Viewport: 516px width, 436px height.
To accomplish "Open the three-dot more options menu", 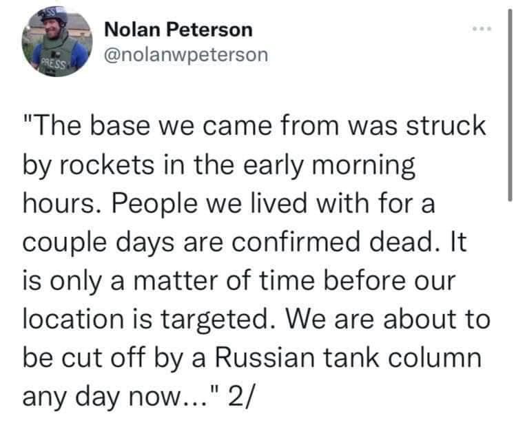I will pos(482,29).
